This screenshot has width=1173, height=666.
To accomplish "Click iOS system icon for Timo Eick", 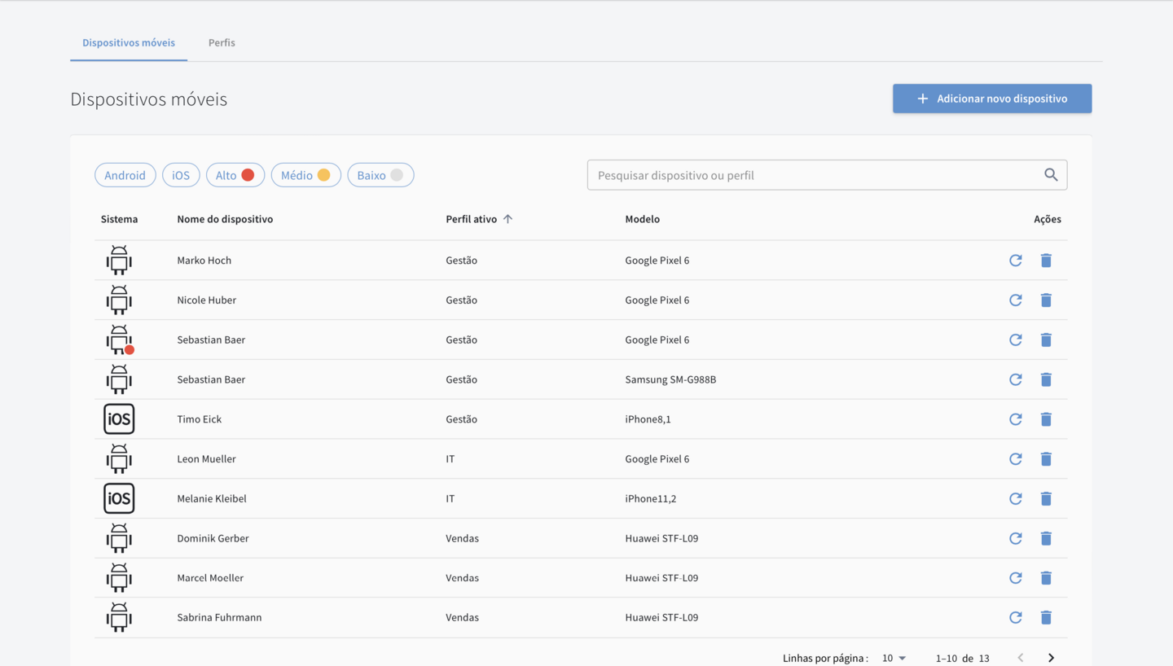I will [x=119, y=419].
